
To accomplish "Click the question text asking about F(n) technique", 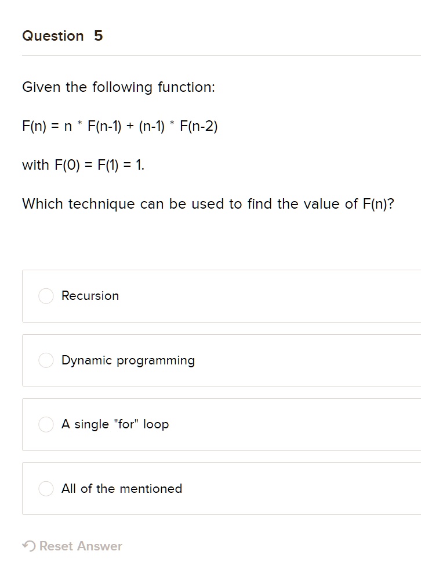I will [x=208, y=203].
